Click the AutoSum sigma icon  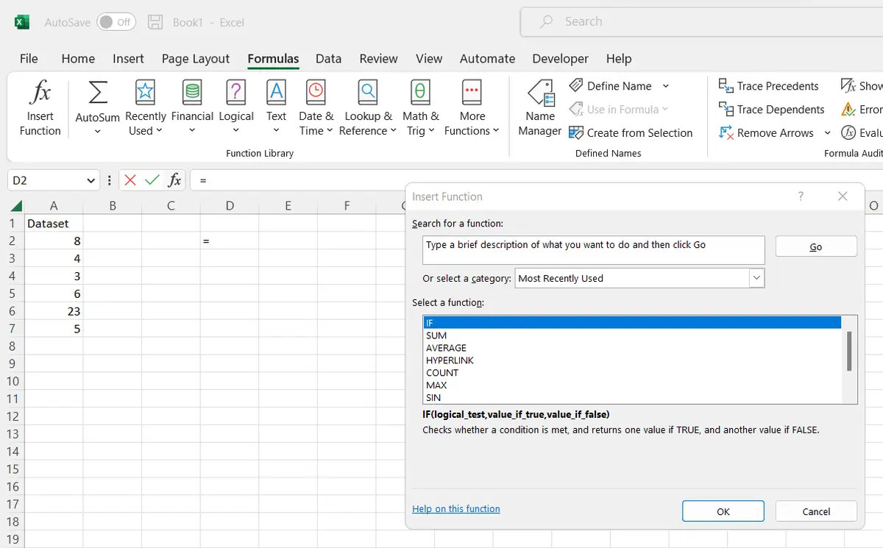point(97,93)
